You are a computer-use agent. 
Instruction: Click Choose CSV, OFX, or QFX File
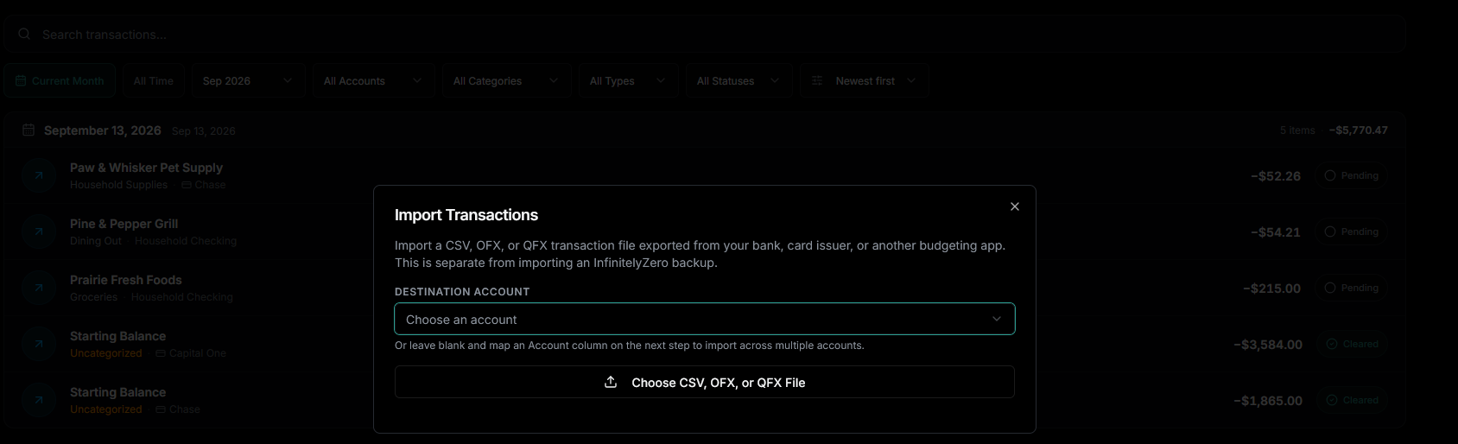coord(705,382)
